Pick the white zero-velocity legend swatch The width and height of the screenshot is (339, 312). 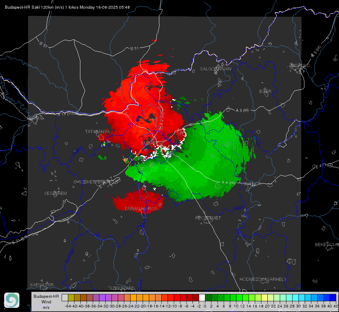(x=202, y=297)
